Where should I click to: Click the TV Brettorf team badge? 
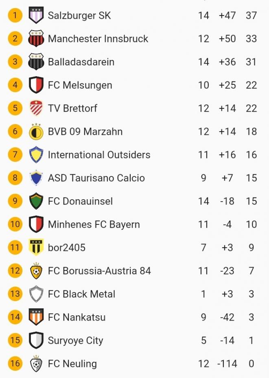pos(36,108)
